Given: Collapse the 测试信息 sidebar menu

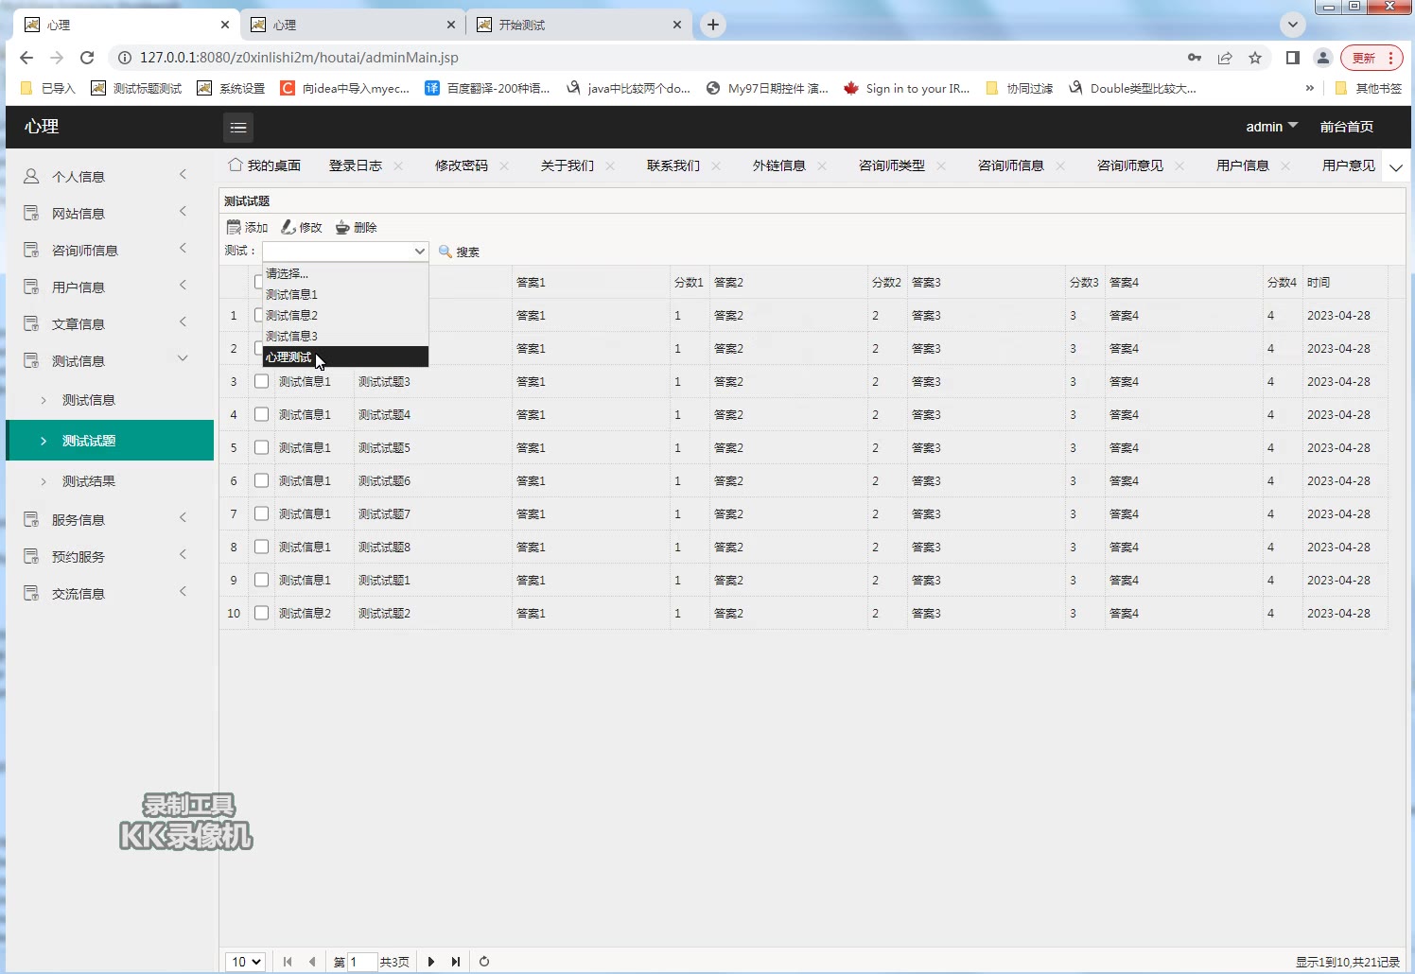Looking at the screenshot, I should 109,360.
